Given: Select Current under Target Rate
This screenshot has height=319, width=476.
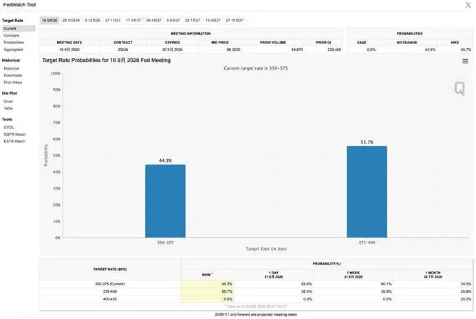Looking at the screenshot, I should (19, 28).
